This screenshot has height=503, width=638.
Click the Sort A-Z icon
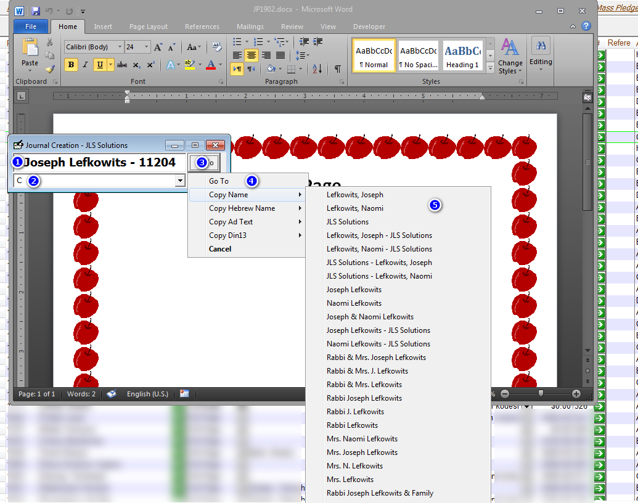point(317,69)
